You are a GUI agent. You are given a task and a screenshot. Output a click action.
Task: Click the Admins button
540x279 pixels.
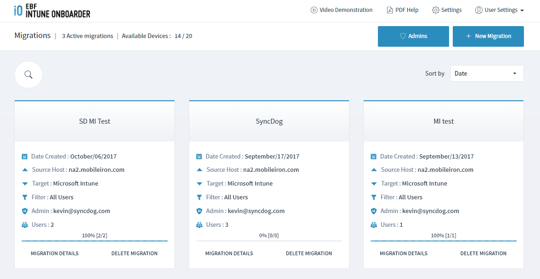pyautogui.click(x=413, y=36)
